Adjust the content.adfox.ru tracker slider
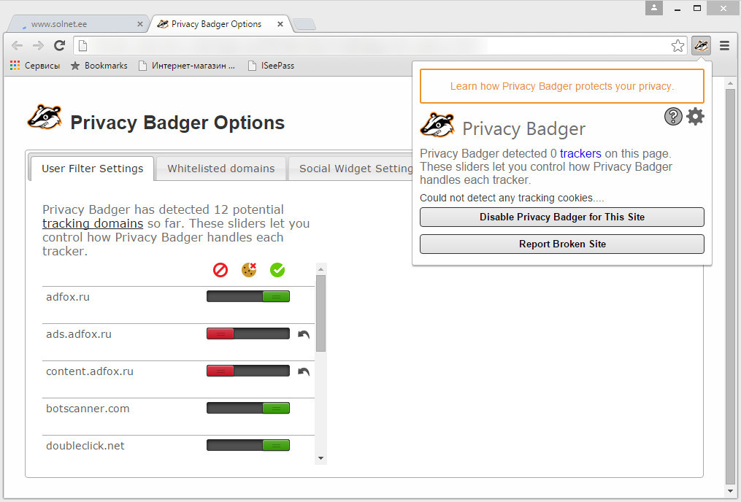 pos(248,371)
